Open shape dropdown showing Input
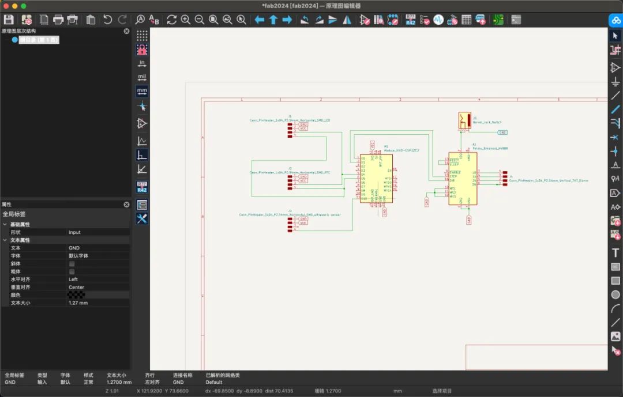Screen dimensions: 623x397 click(x=97, y=232)
